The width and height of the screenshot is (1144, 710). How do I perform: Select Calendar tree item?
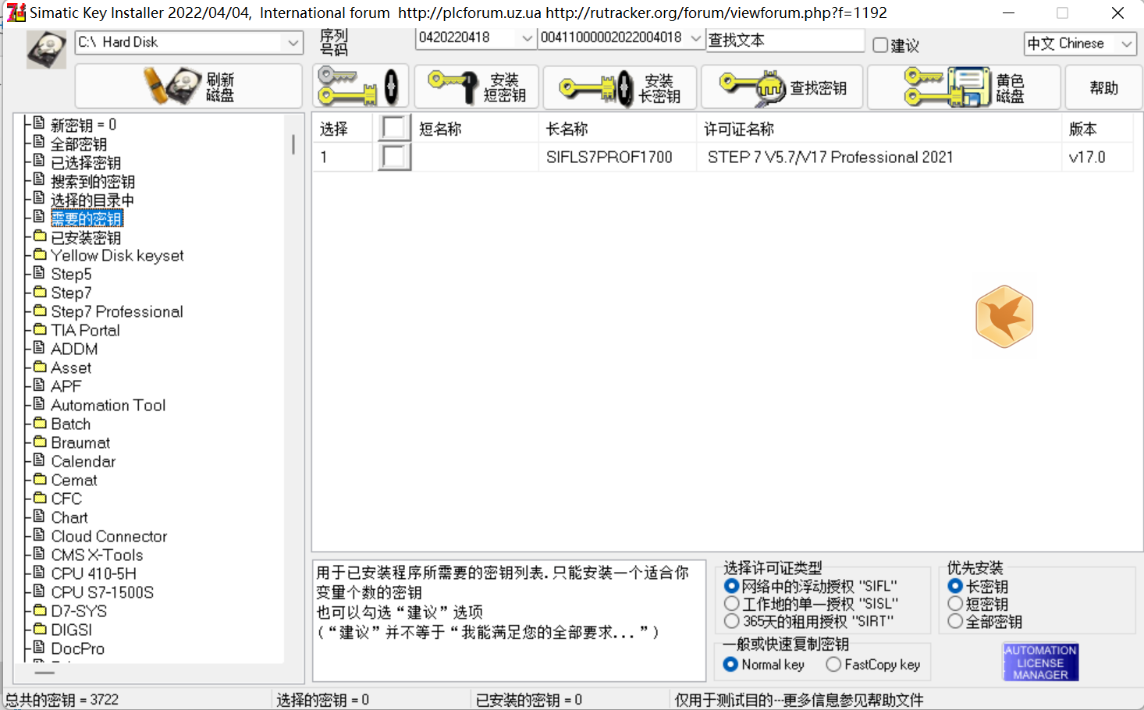tap(83, 461)
